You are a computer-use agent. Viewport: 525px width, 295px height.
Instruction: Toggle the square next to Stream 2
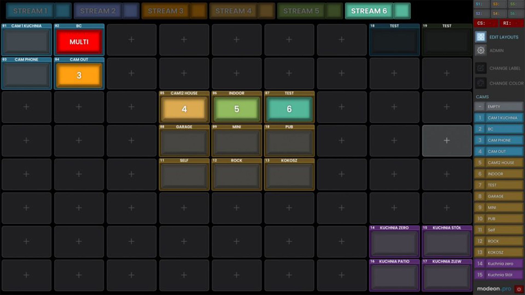(131, 11)
